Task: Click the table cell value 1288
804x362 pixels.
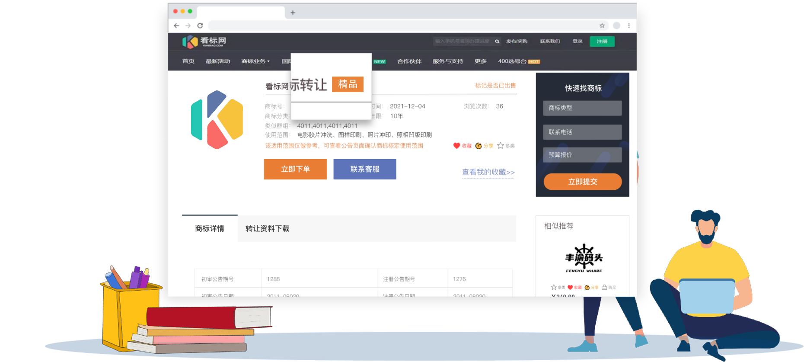Action: (x=273, y=279)
